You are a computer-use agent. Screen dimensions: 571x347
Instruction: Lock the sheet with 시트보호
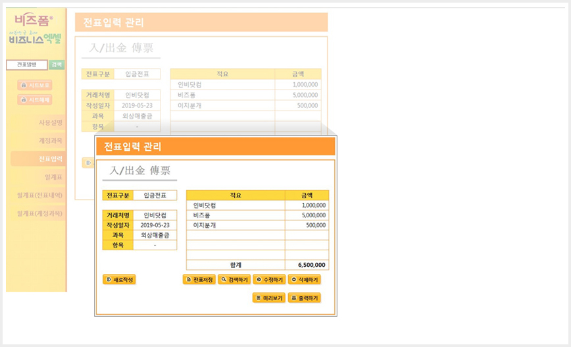35,85
